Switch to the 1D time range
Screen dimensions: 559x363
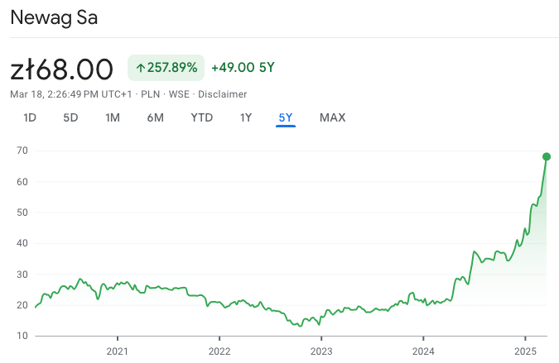[x=30, y=117]
